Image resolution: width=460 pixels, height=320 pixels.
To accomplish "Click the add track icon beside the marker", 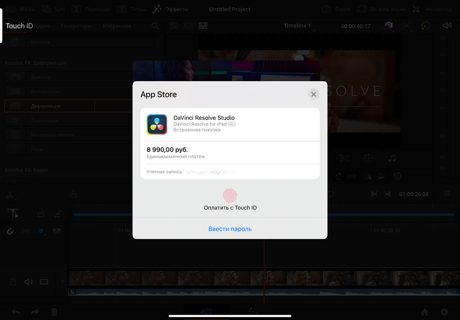I will coord(57,231).
